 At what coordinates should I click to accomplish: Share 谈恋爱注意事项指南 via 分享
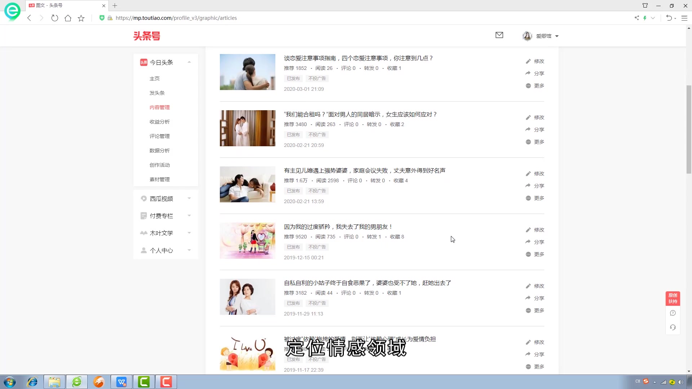pyautogui.click(x=535, y=73)
